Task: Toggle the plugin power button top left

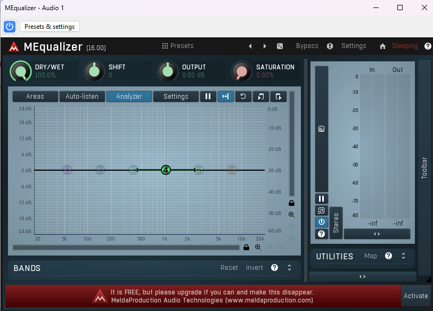Action: 10,27
